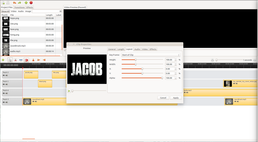258x142 pixels.
Task: Click the Show All filter button
Action: [x=6, y=11]
